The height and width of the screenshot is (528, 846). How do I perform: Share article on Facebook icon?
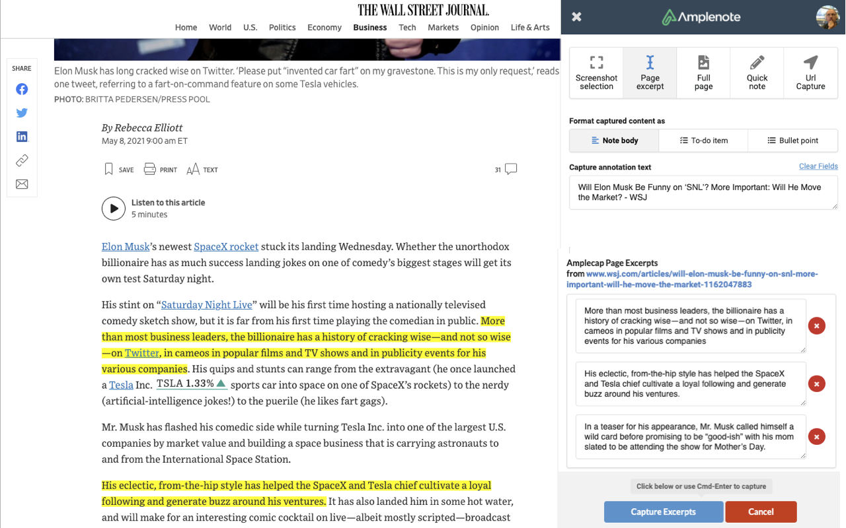[x=22, y=89]
